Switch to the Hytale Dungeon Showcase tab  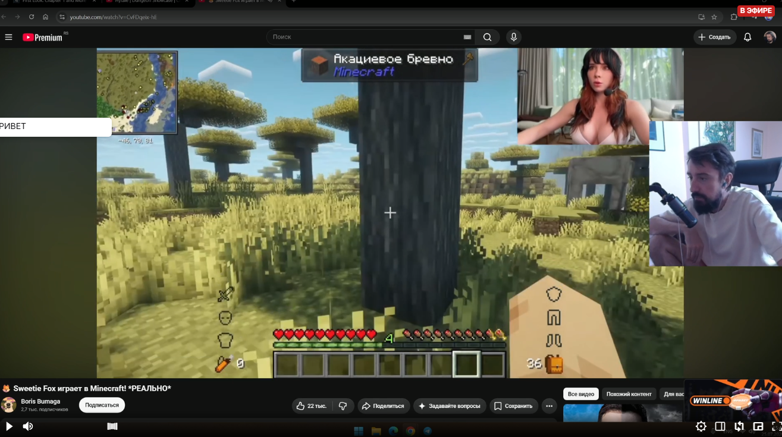(x=146, y=2)
